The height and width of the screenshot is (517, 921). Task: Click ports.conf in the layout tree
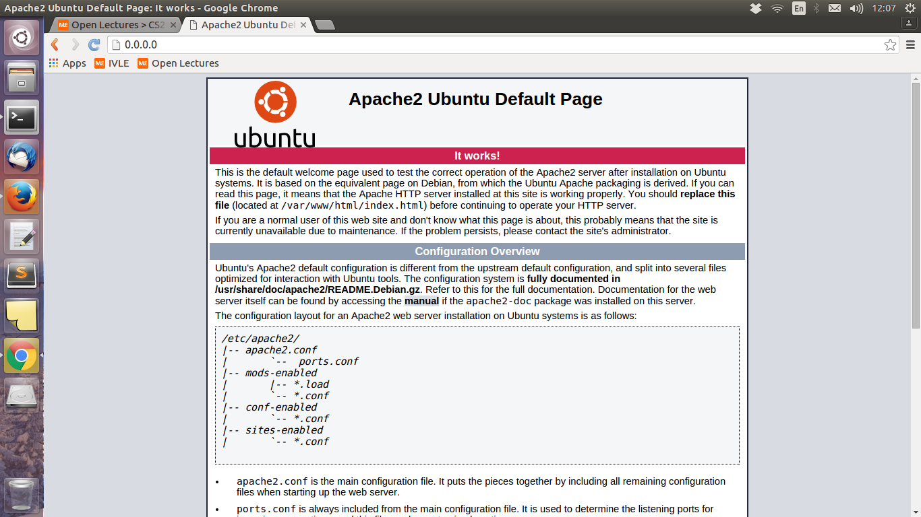pos(329,361)
